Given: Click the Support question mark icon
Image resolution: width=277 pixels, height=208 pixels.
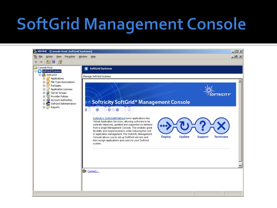Looking at the screenshot, I should (203, 126).
